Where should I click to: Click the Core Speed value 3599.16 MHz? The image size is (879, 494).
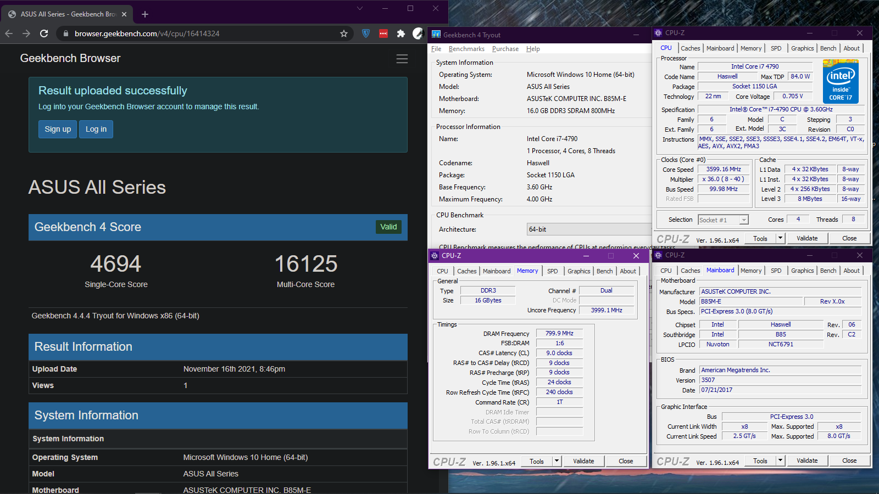724,170
